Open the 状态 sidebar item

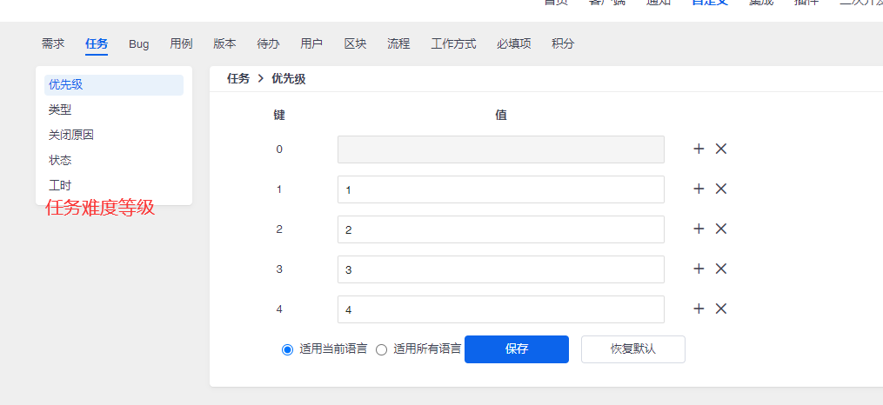click(x=60, y=161)
